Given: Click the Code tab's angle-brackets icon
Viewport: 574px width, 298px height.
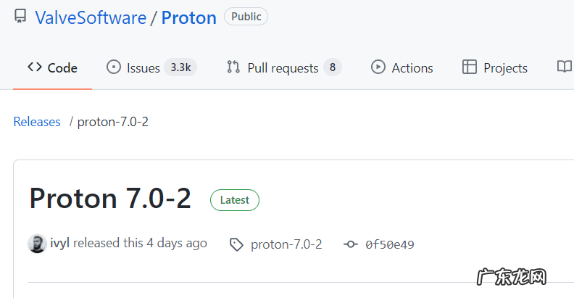Looking at the screenshot, I should tap(35, 67).
